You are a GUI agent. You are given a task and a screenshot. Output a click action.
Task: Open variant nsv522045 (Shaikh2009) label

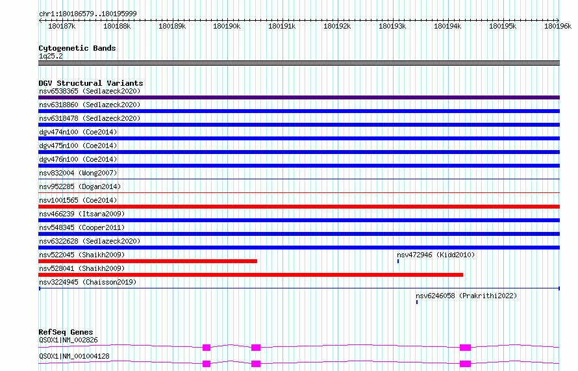pyautogui.click(x=82, y=255)
